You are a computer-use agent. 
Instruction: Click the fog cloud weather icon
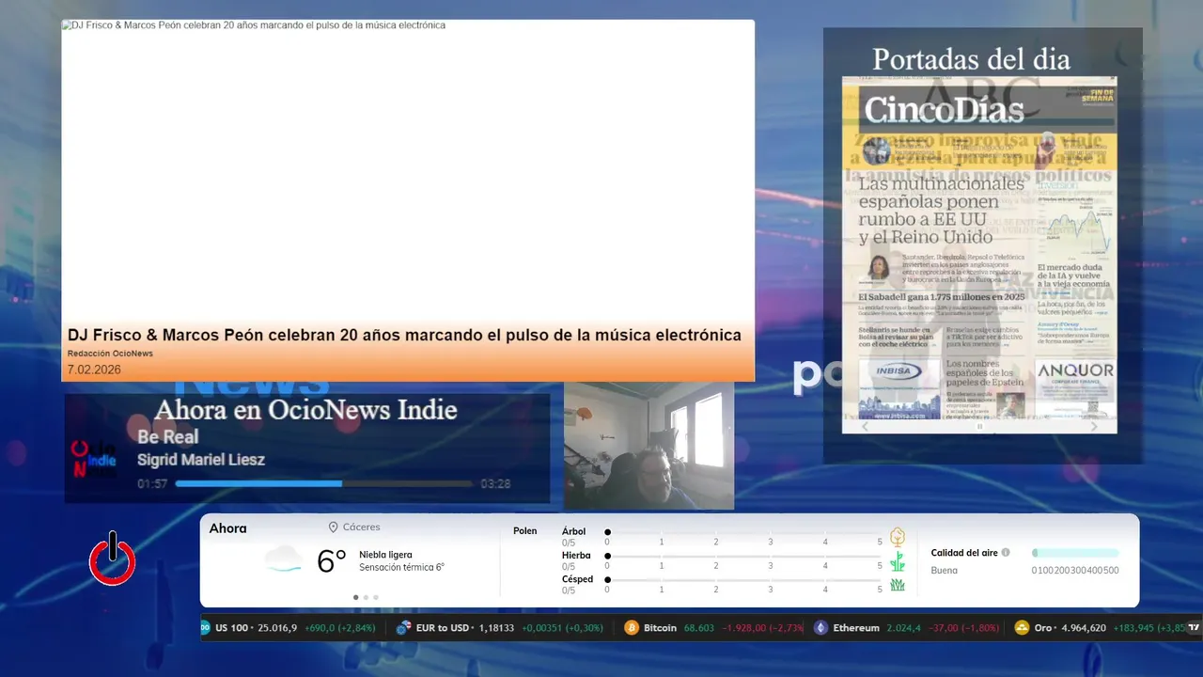284,559
